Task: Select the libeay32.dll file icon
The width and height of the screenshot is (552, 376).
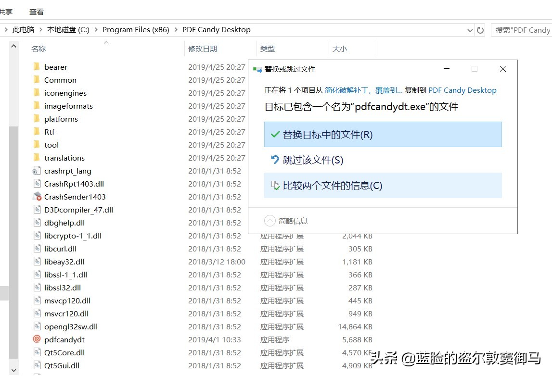Action: click(37, 262)
